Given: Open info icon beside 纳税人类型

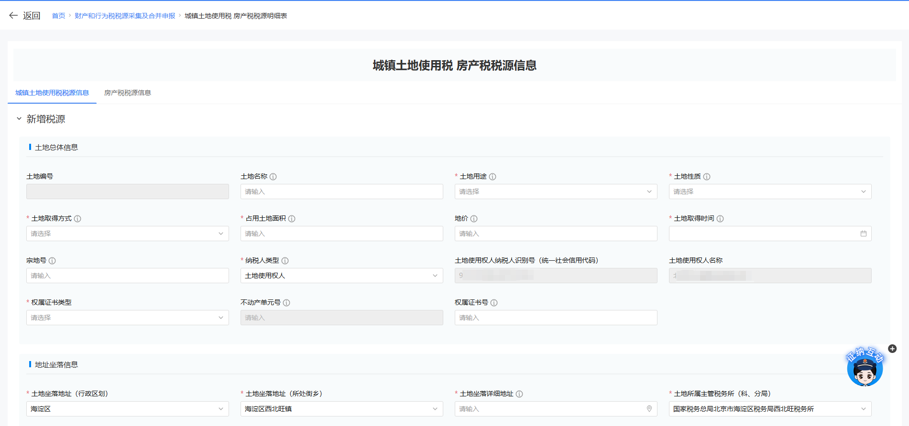Looking at the screenshot, I should (285, 261).
